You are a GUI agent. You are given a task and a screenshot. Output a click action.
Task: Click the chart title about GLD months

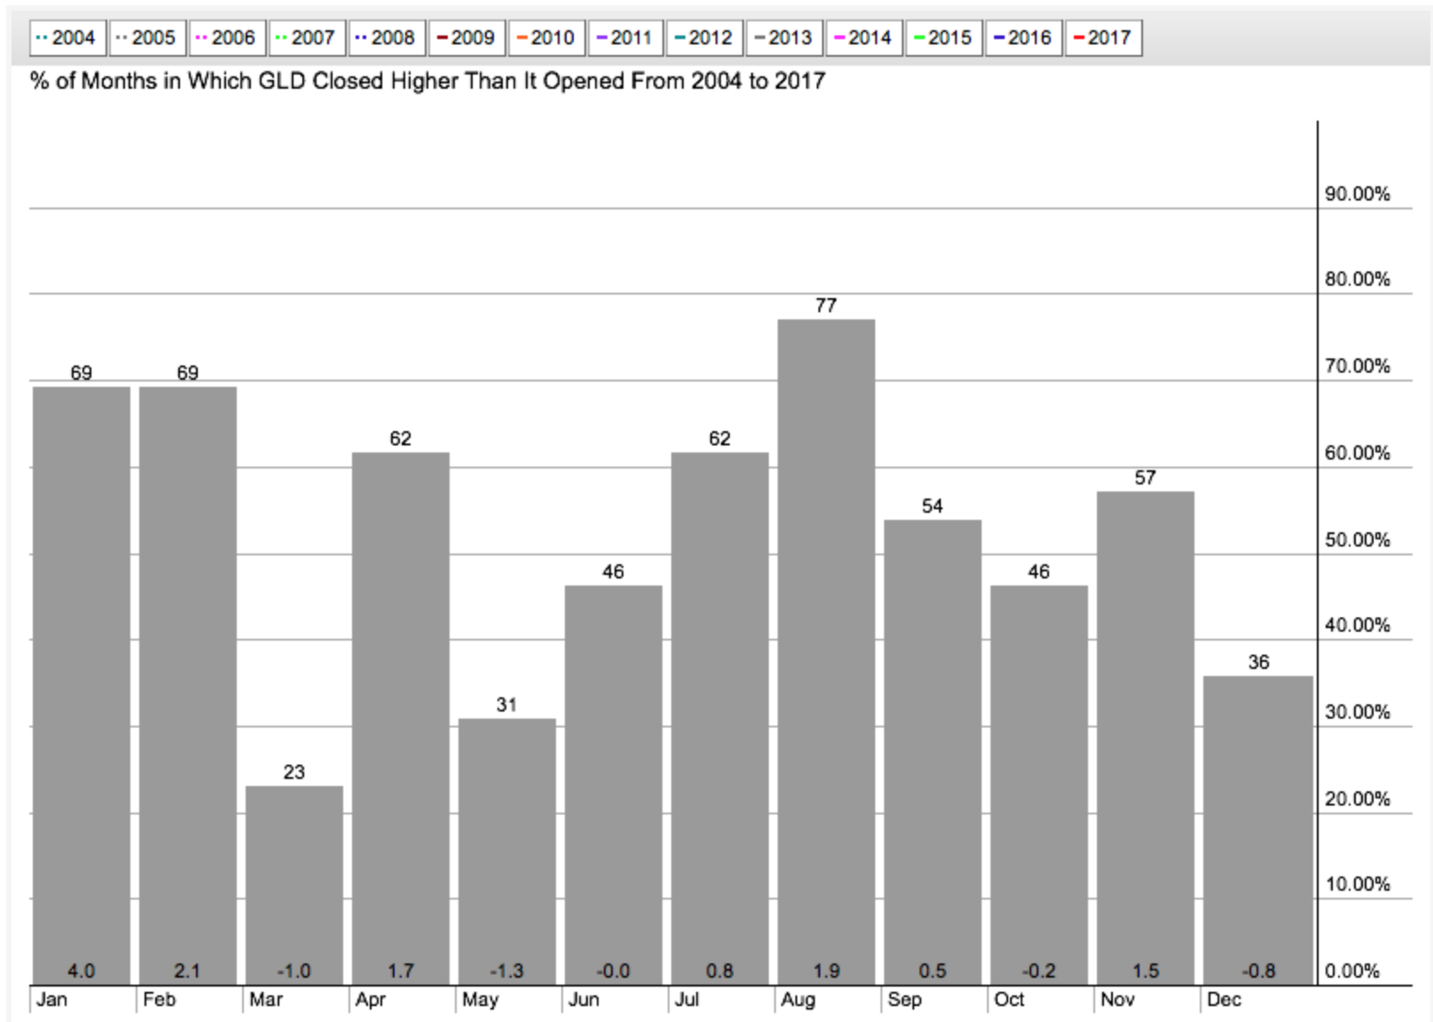(x=427, y=82)
